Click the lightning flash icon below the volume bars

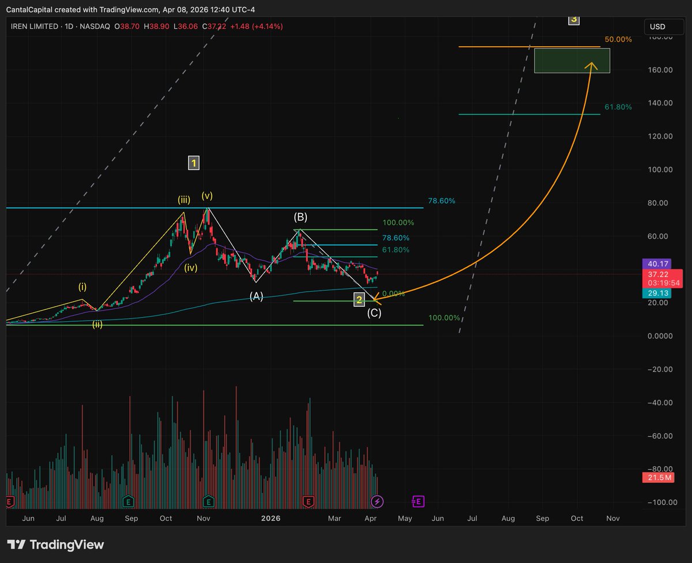(x=377, y=502)
